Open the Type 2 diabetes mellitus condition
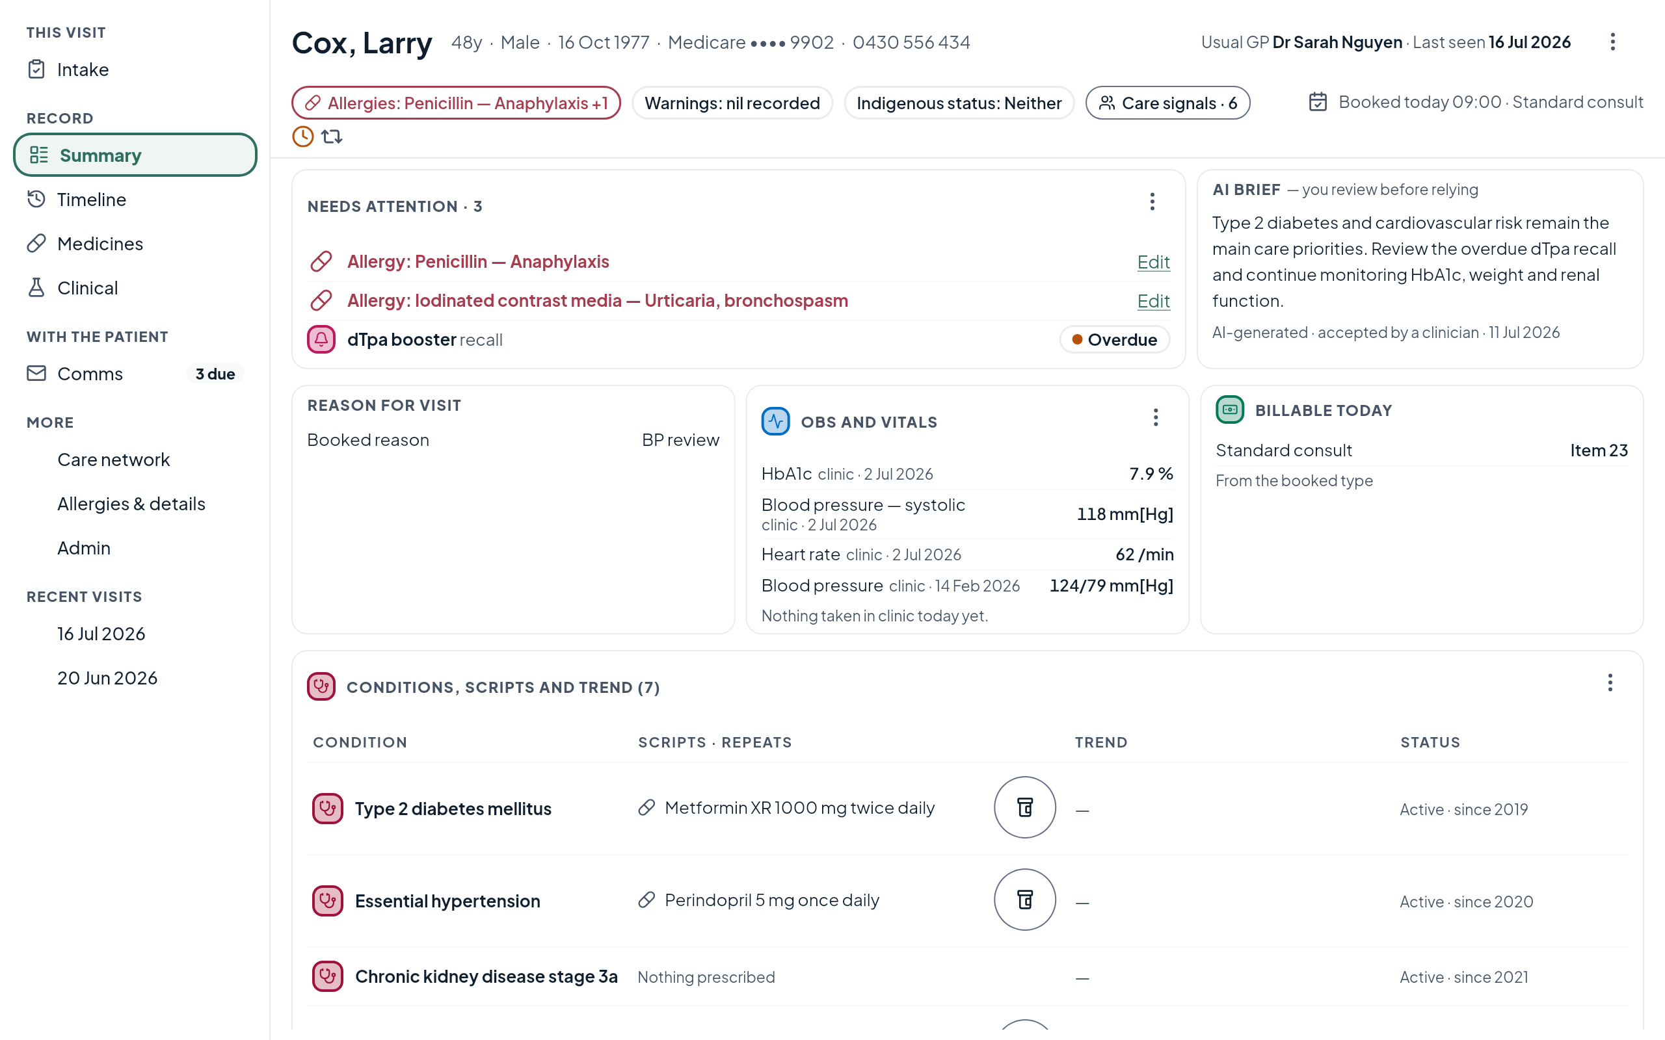The height and width of the screenshot is (1040, 1665). (453, 809)
